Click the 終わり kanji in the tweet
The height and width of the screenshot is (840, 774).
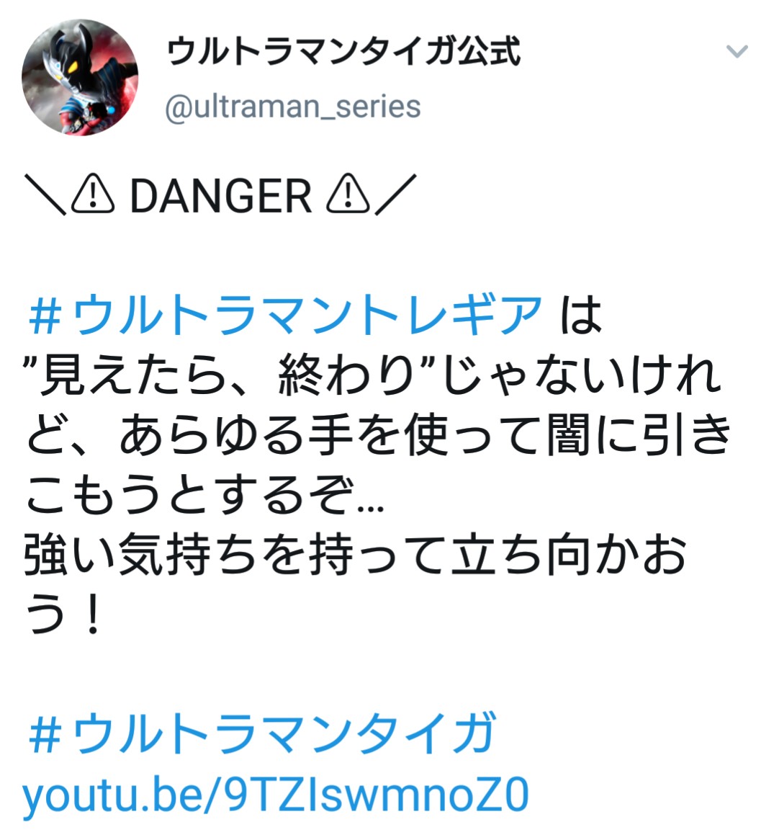[346, 375]
